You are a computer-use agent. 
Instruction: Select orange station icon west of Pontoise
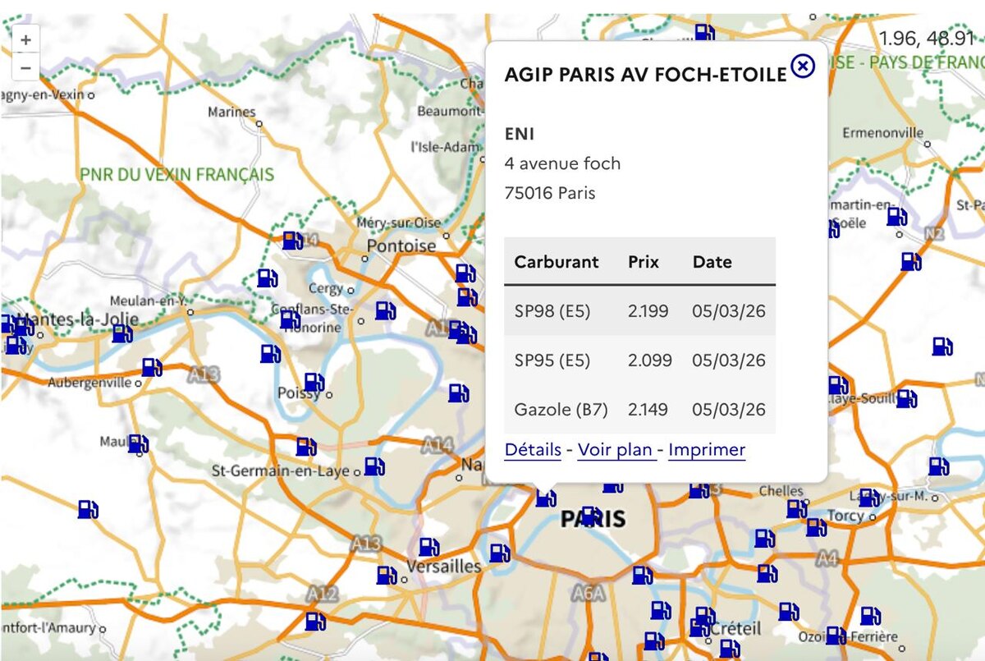(x=292, y=241)
